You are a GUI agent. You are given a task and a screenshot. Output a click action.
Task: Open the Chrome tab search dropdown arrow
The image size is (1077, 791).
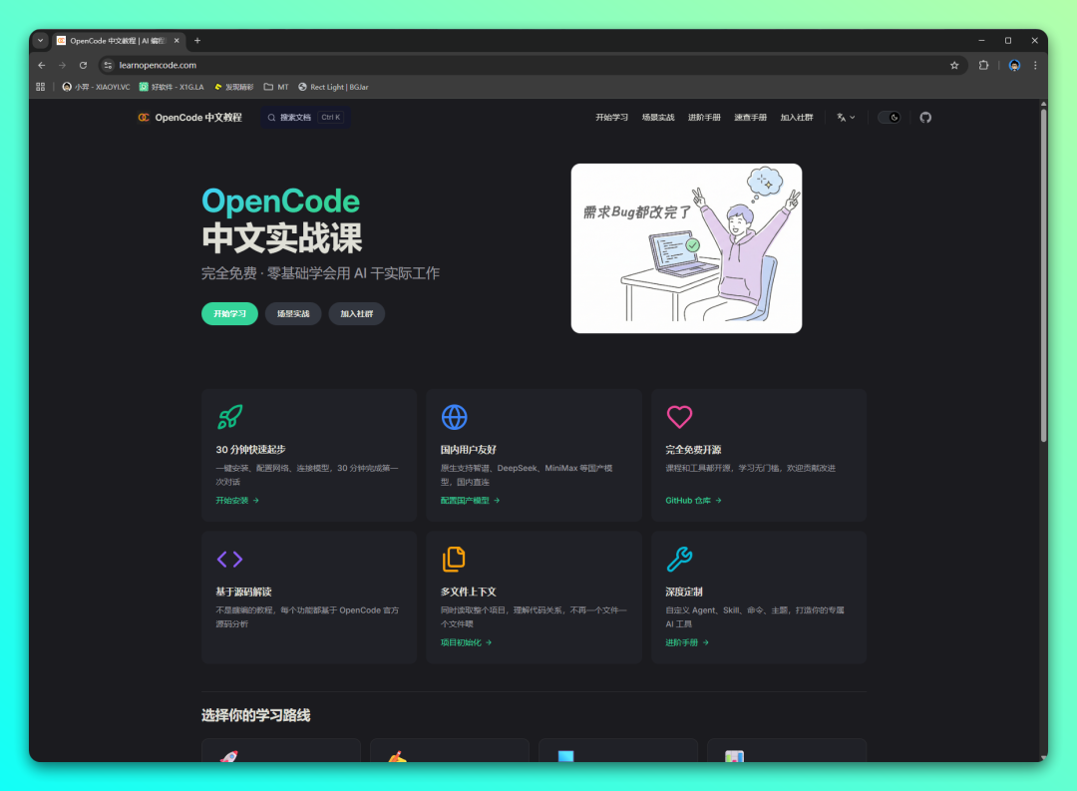(x=41, y=41)
